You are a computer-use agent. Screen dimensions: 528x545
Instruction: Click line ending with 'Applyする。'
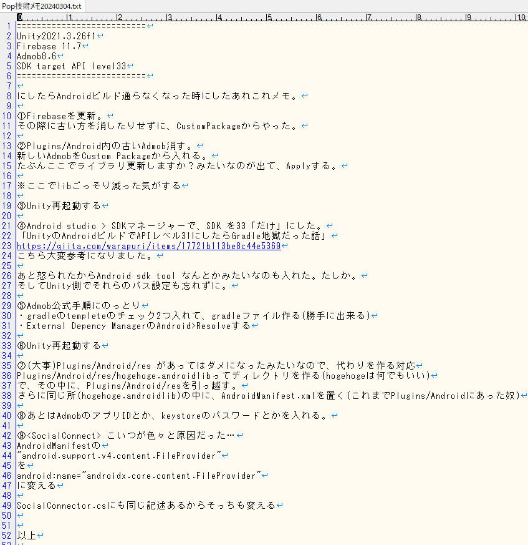tap(178, 166)
